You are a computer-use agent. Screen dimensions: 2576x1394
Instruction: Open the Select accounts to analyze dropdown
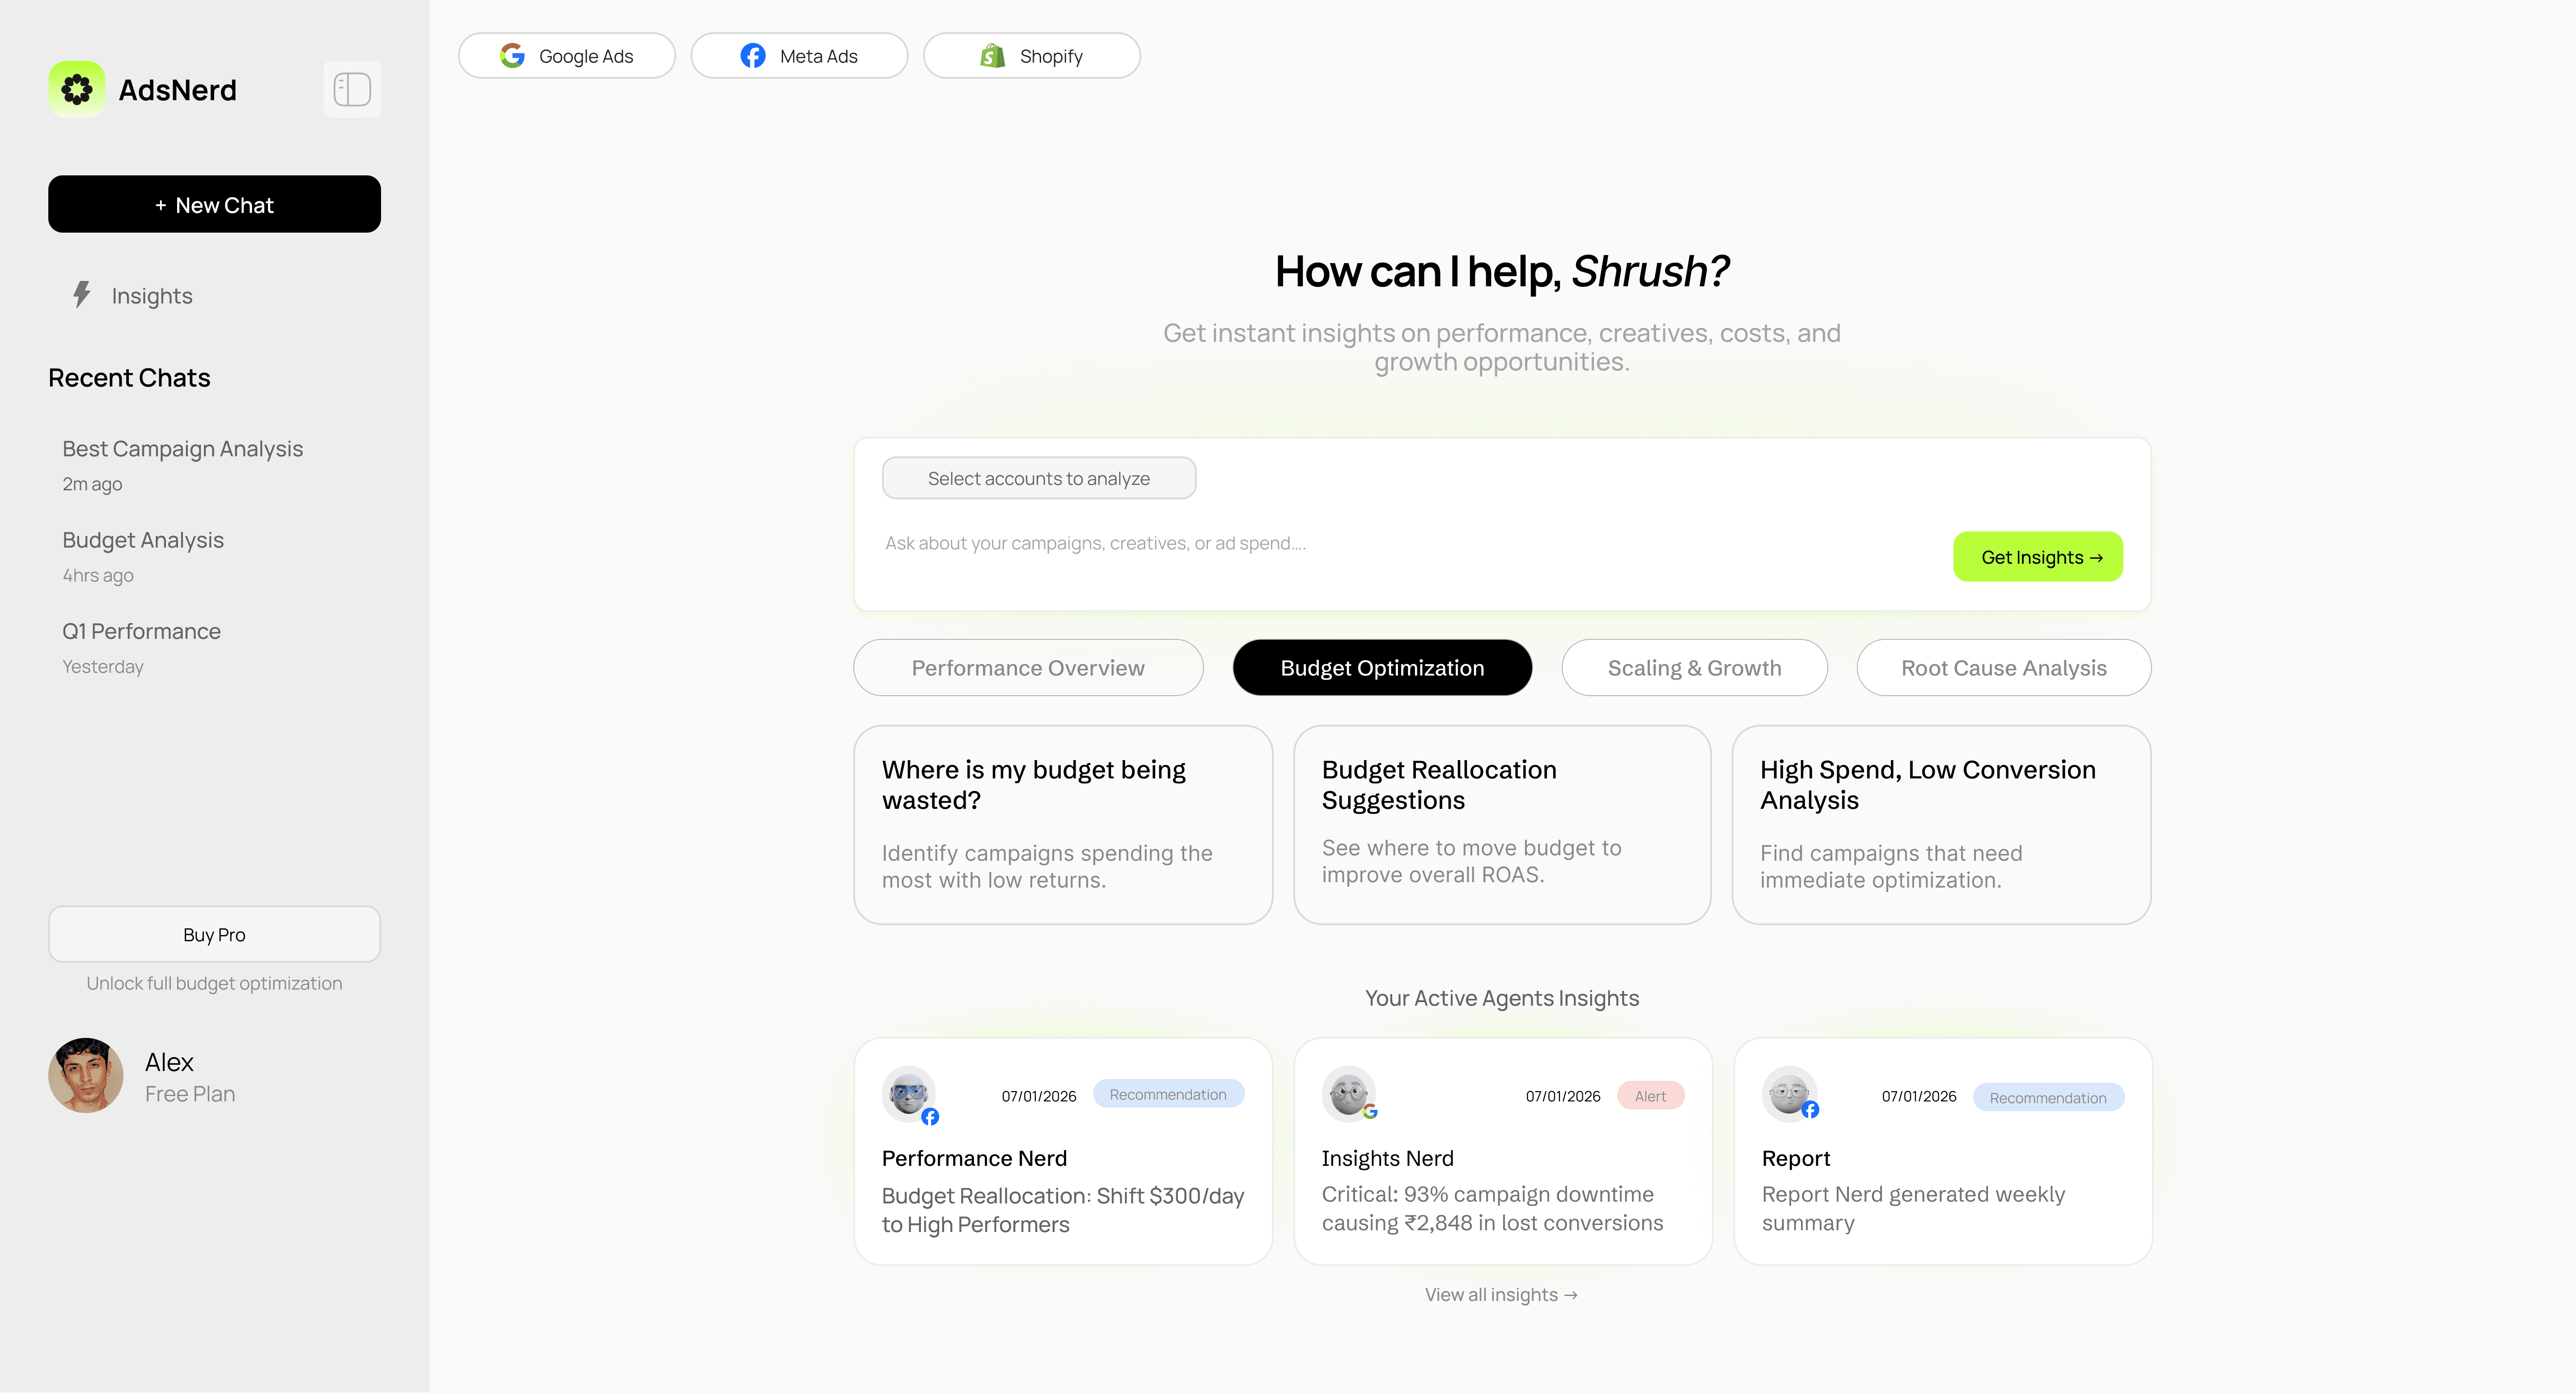click(x=1038, y=478)
